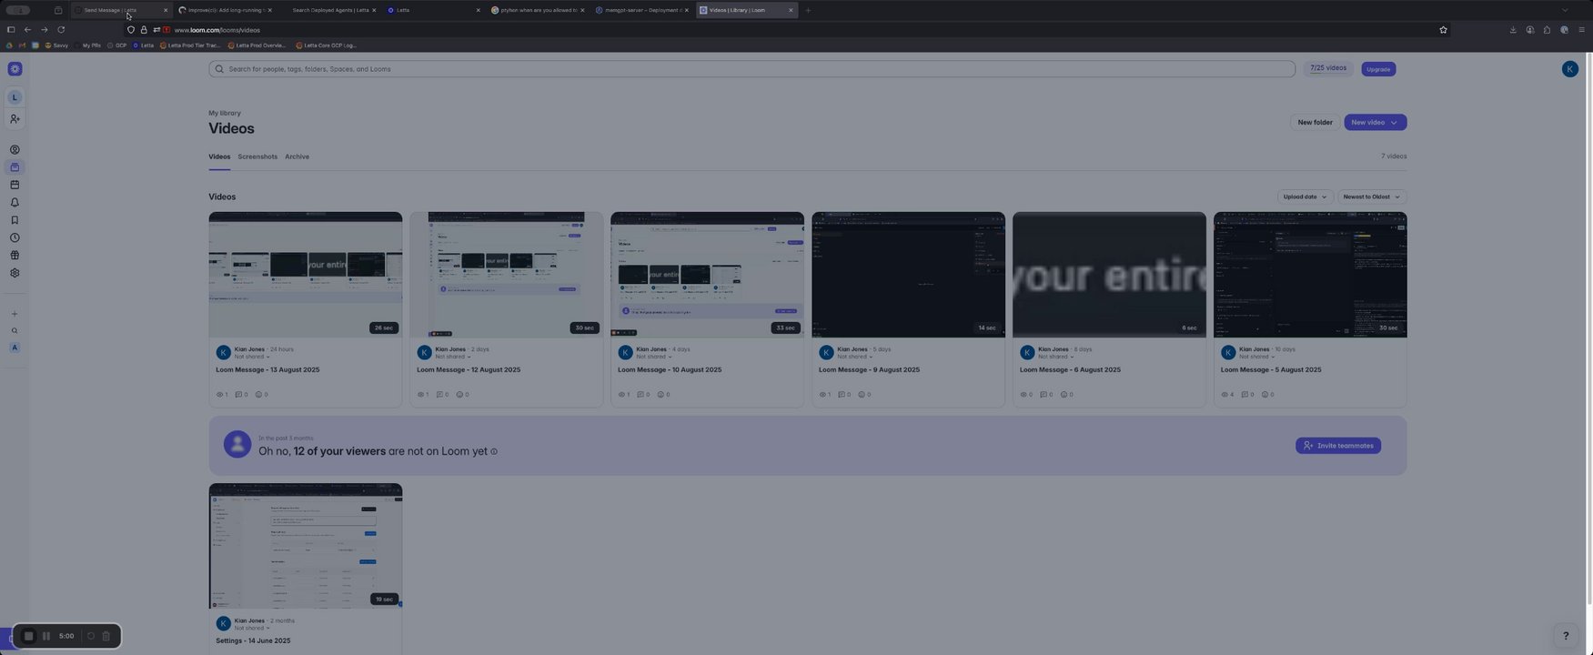This screenshot has height=655, width=1593.
Task: Open the Settings gear icon in the sidebar
Action: pos(15,273)
